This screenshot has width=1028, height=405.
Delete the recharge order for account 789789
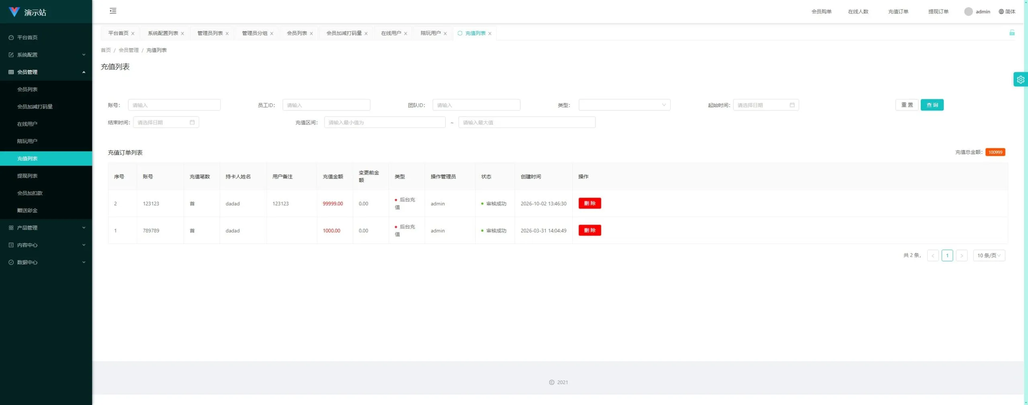coord(589,230)
